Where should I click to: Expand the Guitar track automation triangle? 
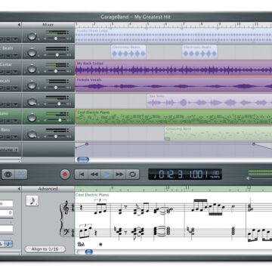click(x=16, y=72)
